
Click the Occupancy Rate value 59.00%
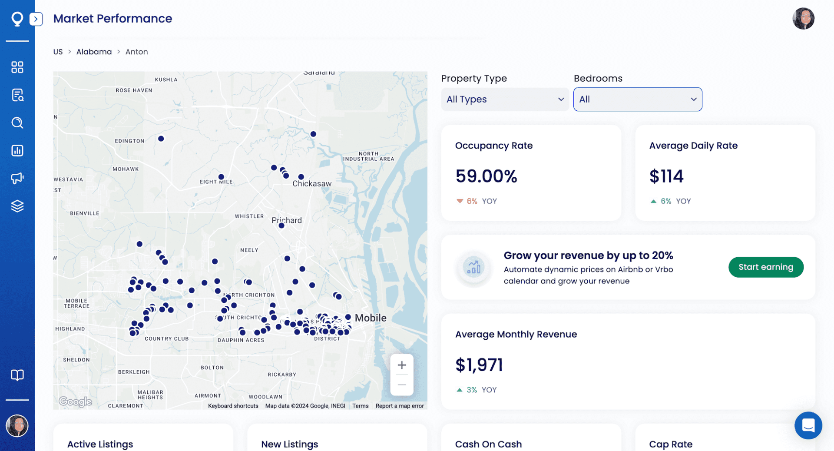coord(486,176)
